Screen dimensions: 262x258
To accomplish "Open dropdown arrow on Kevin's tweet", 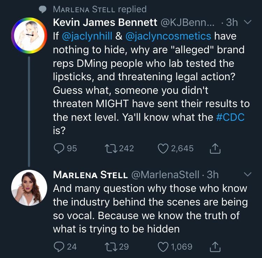I will (247, 23).
